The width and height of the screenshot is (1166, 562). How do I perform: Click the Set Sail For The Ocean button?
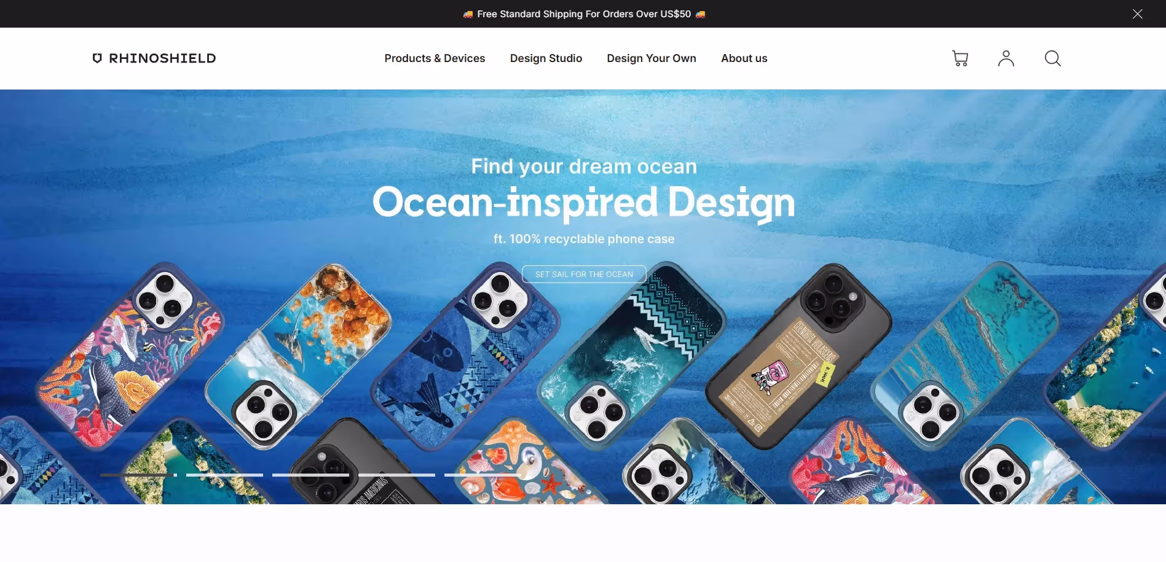point(584,274)
